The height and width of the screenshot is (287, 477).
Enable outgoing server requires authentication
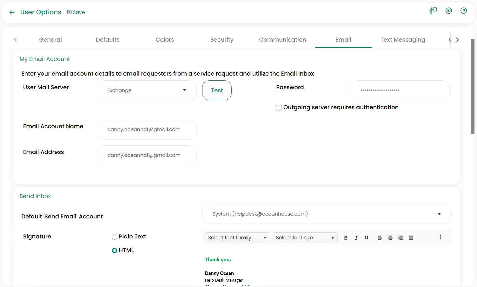click(279, 108)
